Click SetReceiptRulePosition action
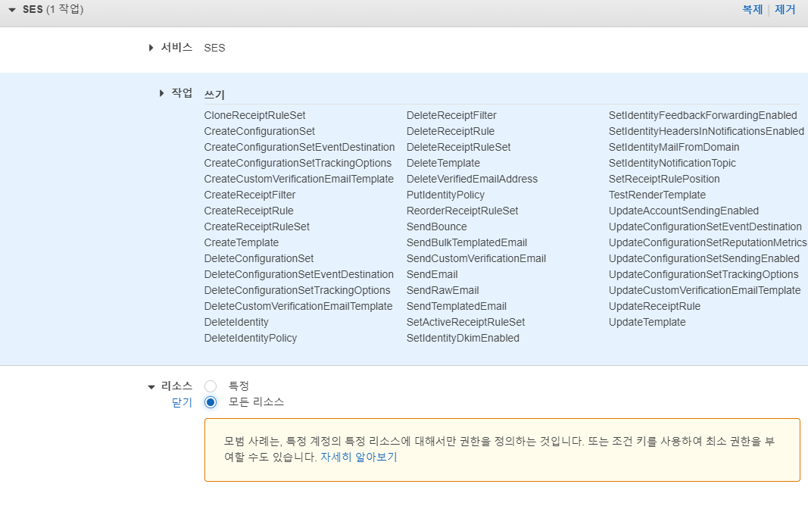The image size is (808, 506). (x=664, y=180)
